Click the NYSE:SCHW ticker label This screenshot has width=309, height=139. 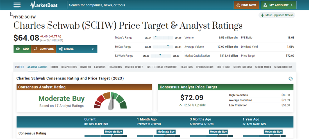point(25,17)
